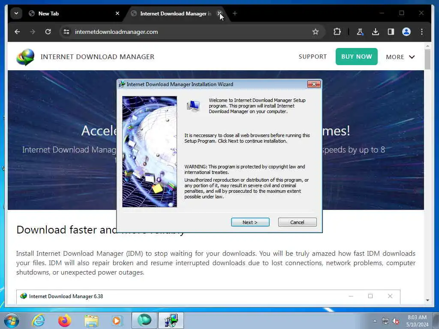Show hidden system tray icons
Image resolution: width=439 pixels, height=329 pixels.
[375, 321]
